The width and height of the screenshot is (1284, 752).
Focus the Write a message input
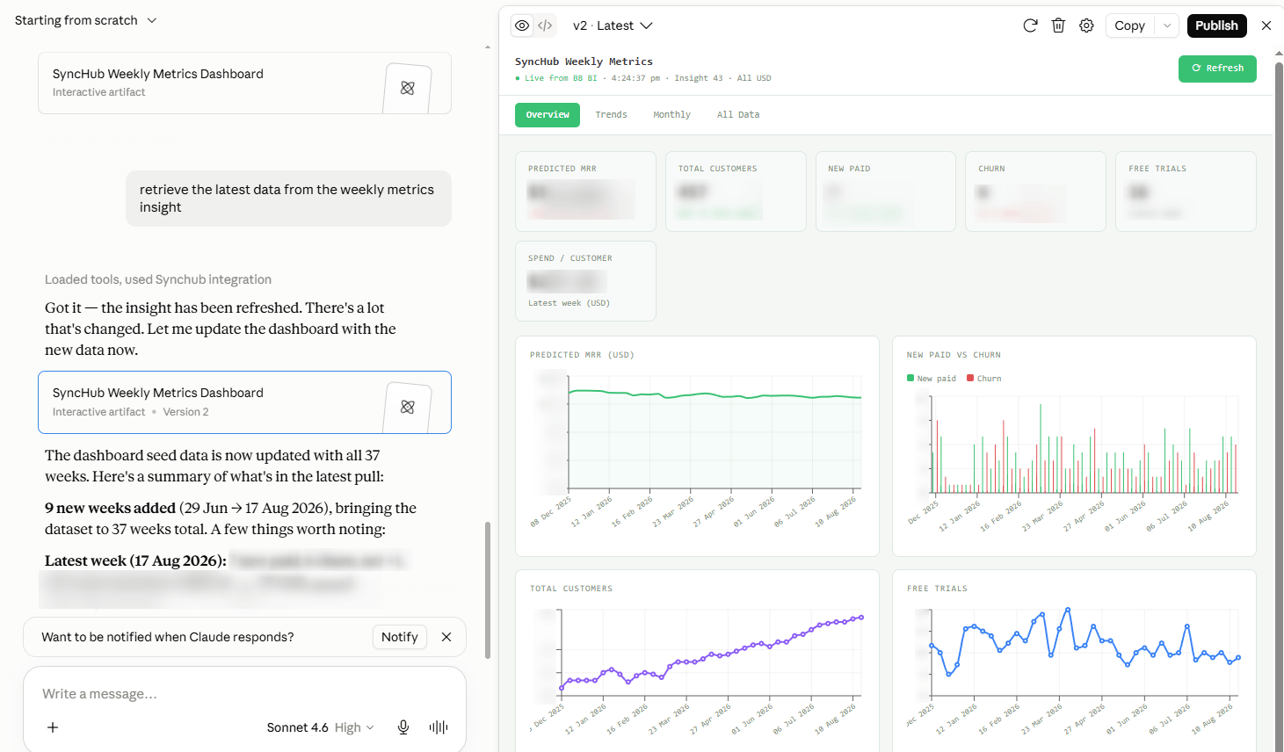click(x=244, y=694)
